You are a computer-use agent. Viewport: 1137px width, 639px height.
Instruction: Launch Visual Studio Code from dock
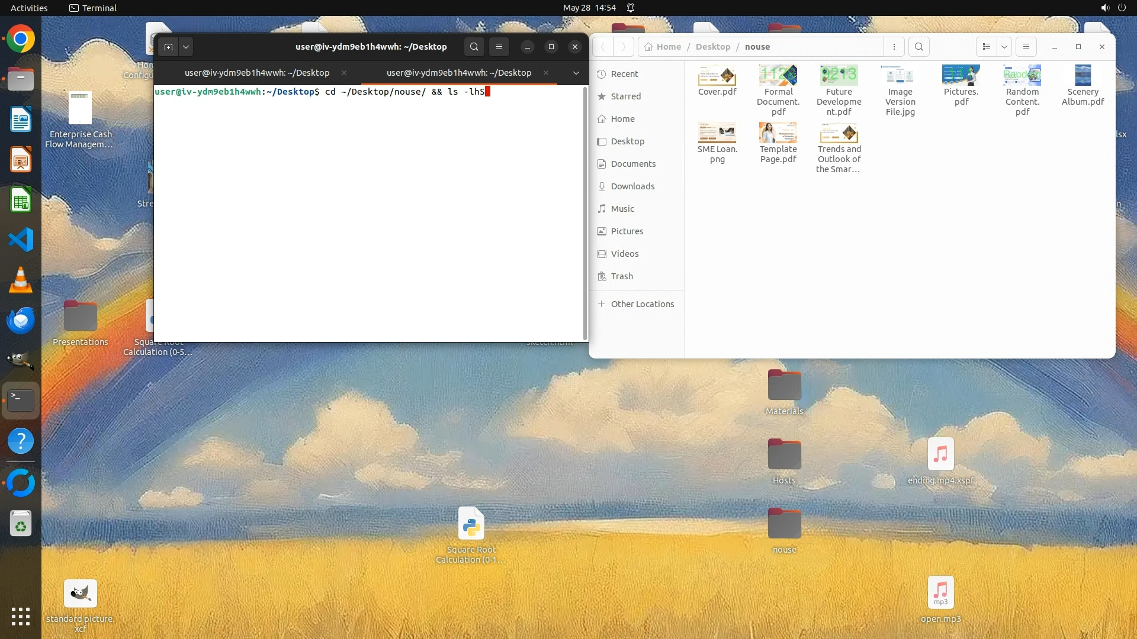[x=21, y=240]
